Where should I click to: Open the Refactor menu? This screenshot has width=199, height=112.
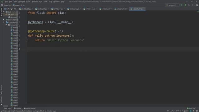35,2
